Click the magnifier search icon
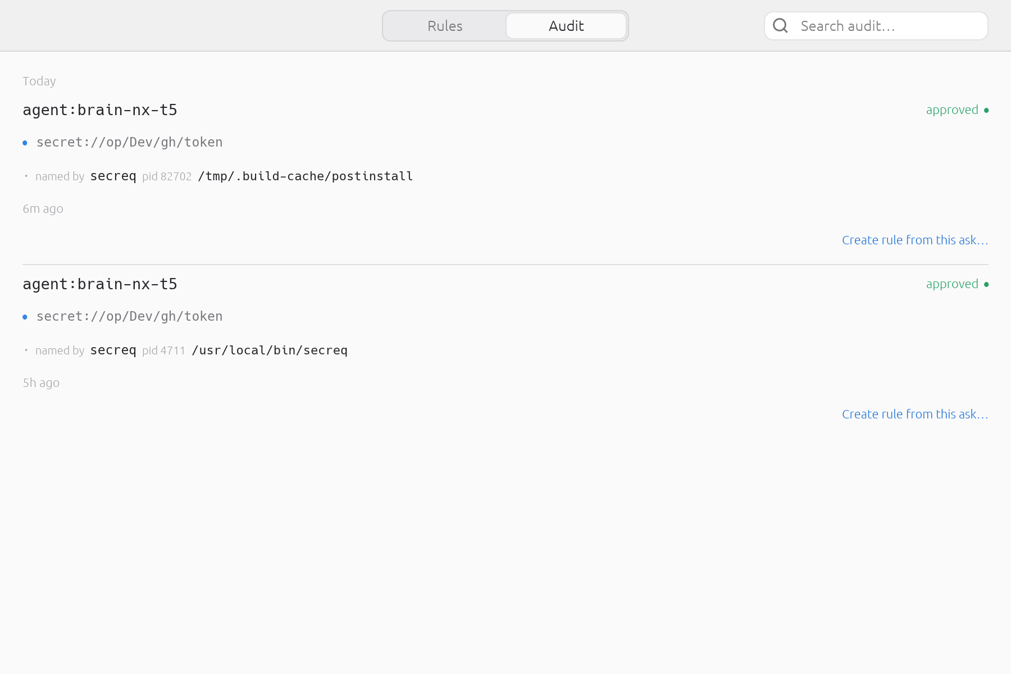This screenshot has height=674, width=1011. 780,26
